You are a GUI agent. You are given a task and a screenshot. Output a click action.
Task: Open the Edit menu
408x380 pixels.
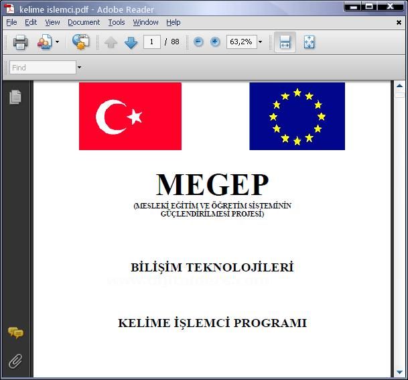pyautogui.click(x=31, y=22)
